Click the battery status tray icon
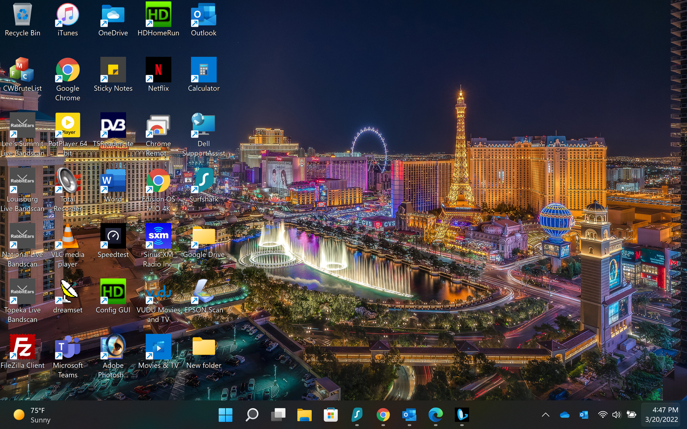 tap(631, 415)
